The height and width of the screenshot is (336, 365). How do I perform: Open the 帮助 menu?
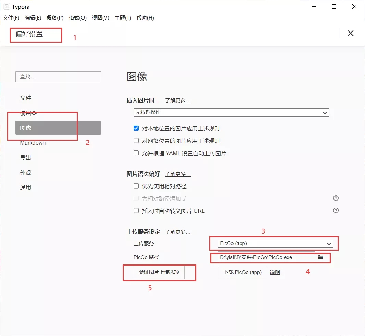point(146,18)
